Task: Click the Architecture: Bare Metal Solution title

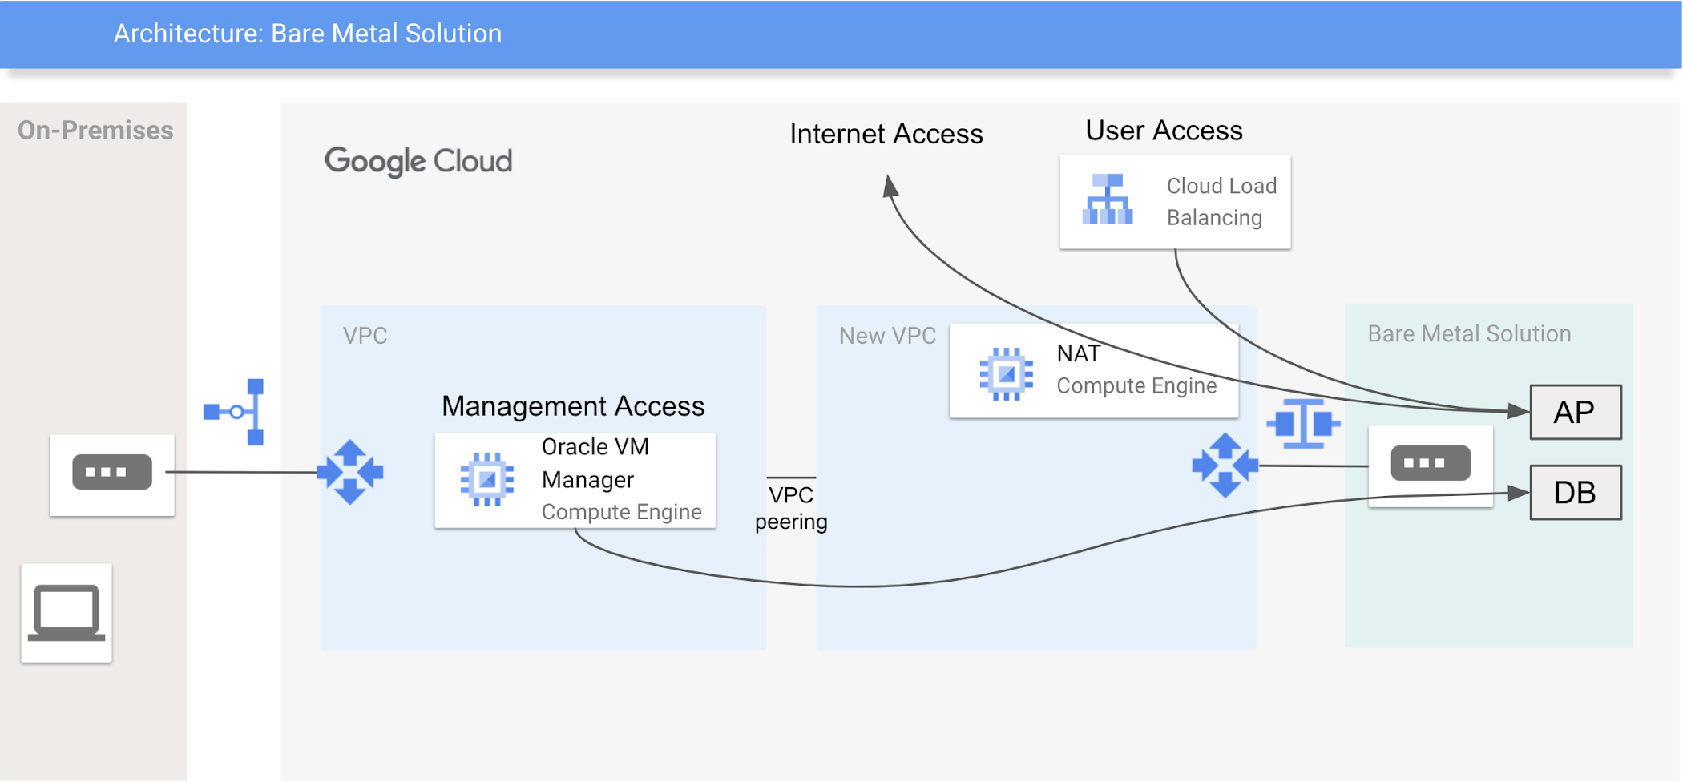Action: [x=308, y=34]
